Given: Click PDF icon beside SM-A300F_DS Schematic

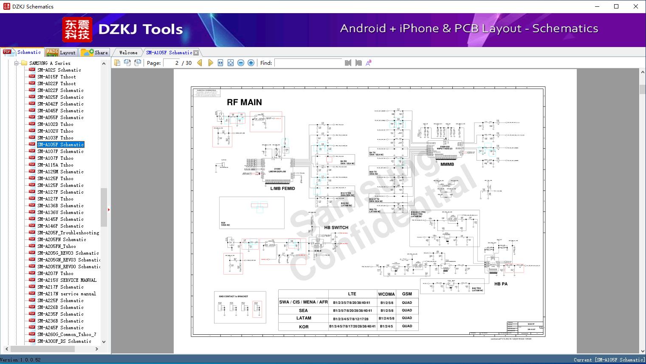Looking at the screenshot, I should coord(32,341).
